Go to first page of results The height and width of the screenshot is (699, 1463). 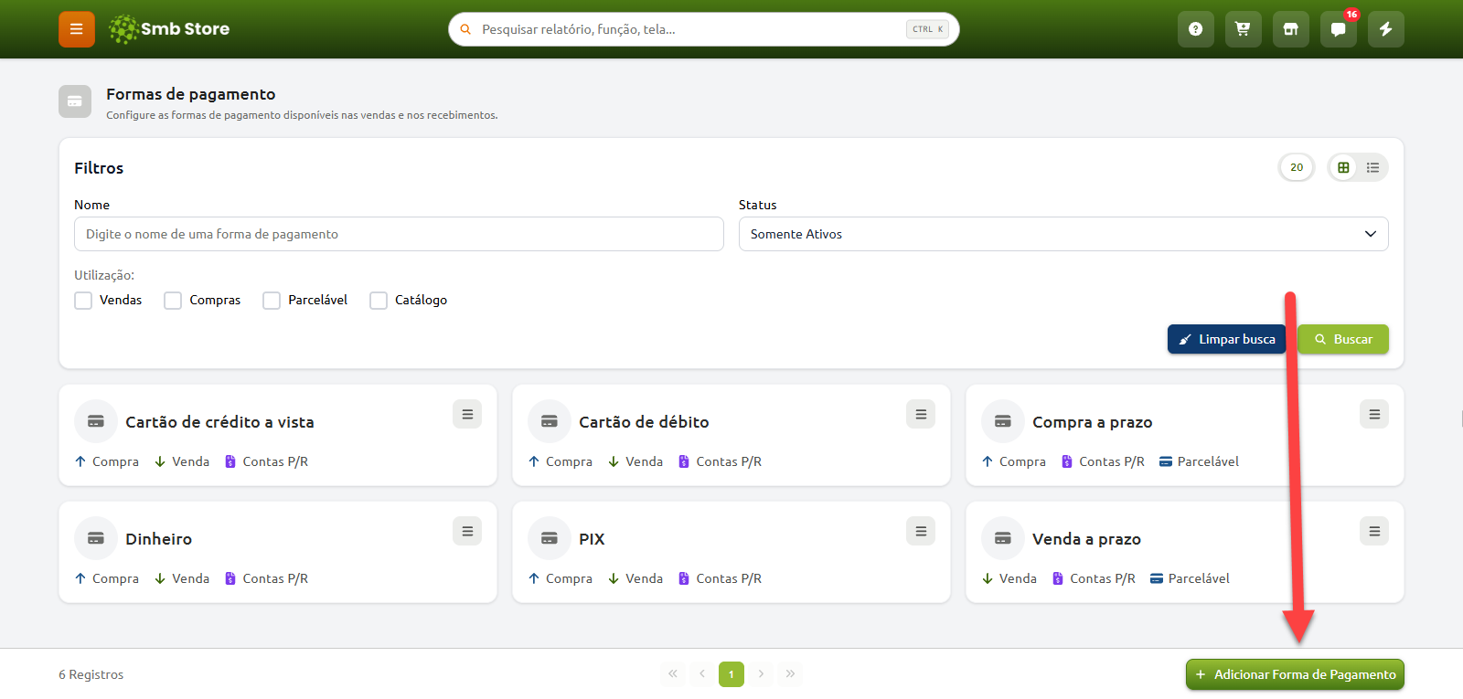coord(673,674)
